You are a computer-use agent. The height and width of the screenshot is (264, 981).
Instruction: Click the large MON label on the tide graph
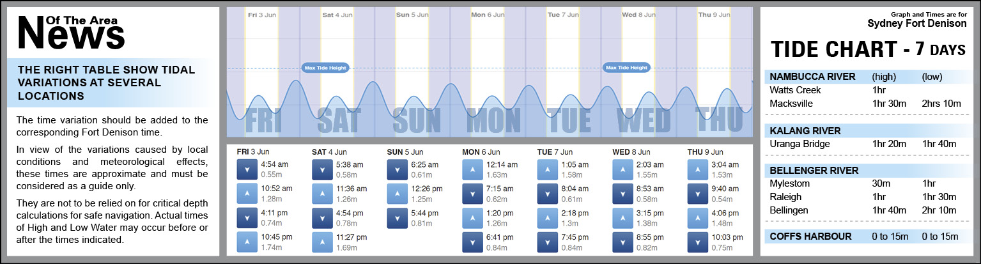point(494,121)
